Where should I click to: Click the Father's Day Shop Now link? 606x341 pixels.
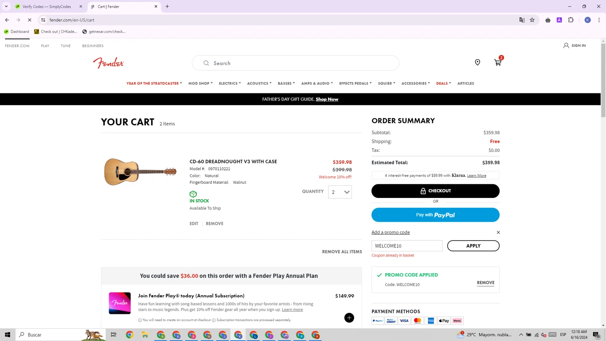pos(327,99)
